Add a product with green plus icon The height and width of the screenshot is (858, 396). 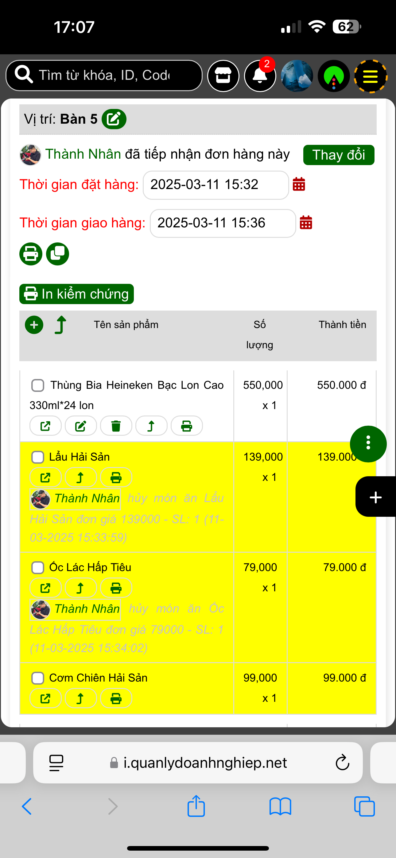(x=34, y=325)
